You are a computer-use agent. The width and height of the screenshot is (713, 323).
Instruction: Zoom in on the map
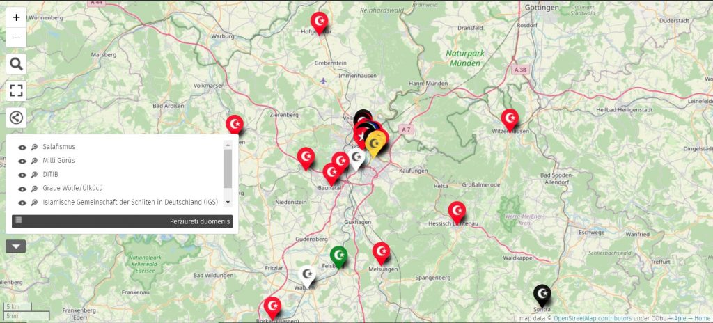pos(17,18)
